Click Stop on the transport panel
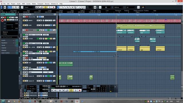183x103 pixels. (71, 90)
